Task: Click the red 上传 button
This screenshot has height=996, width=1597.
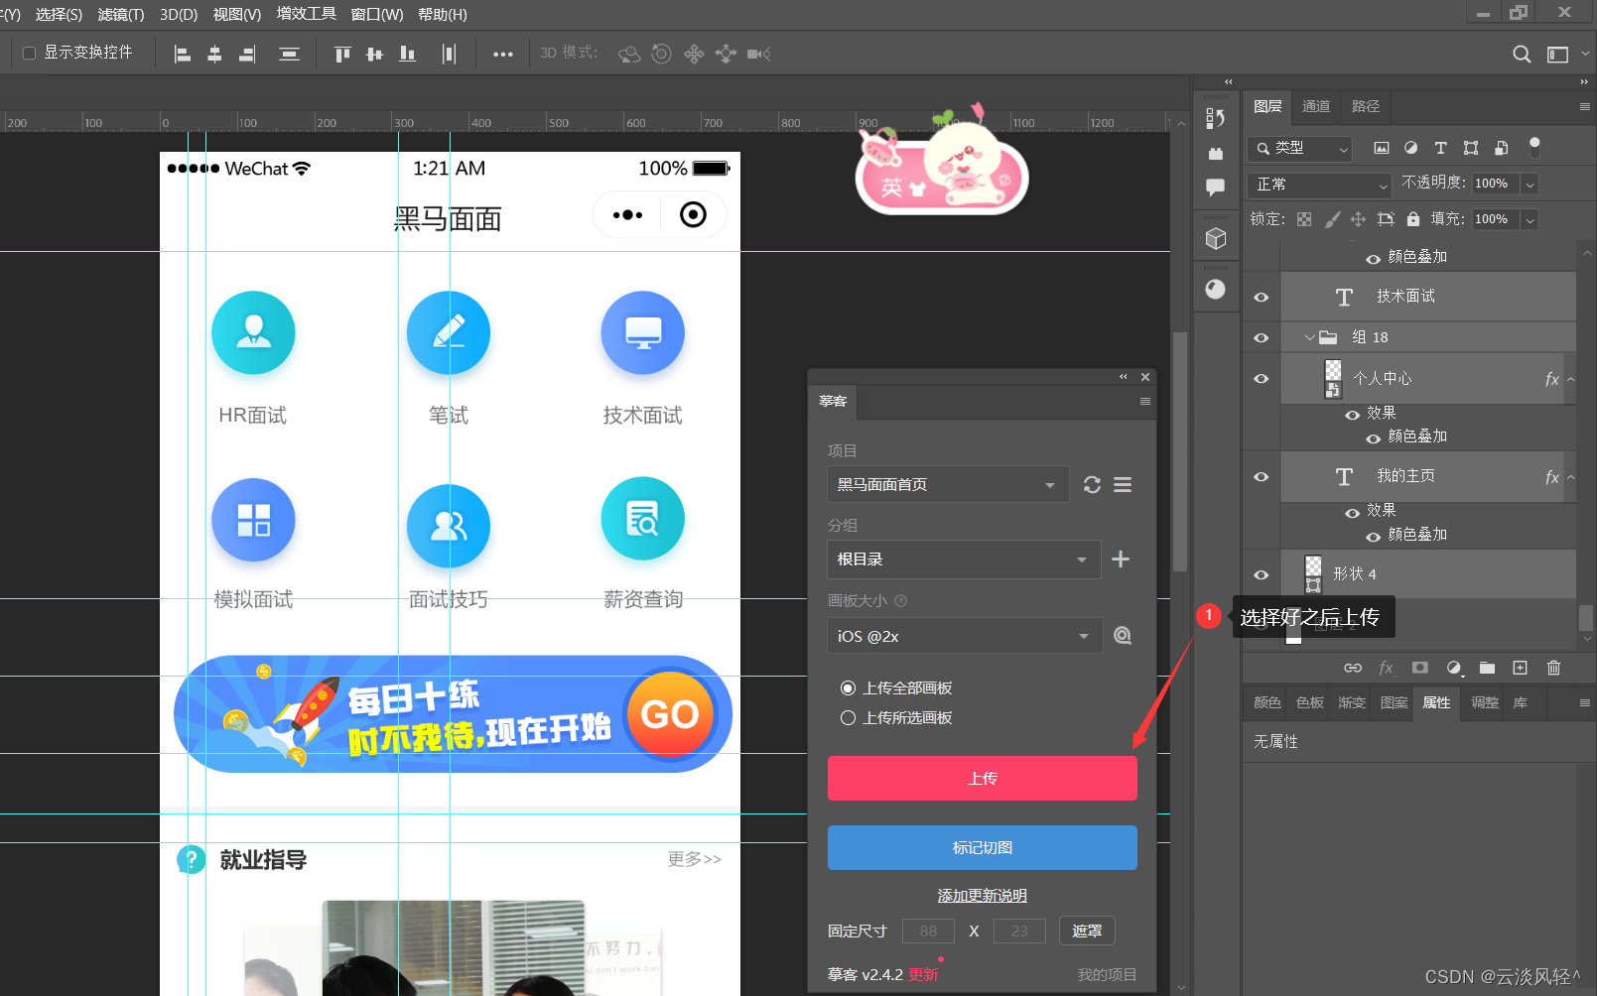Action: point(983,779)
